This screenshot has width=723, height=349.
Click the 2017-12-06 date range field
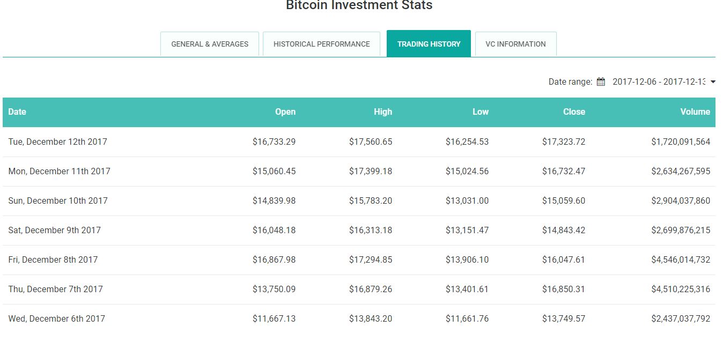coord(659,82)
